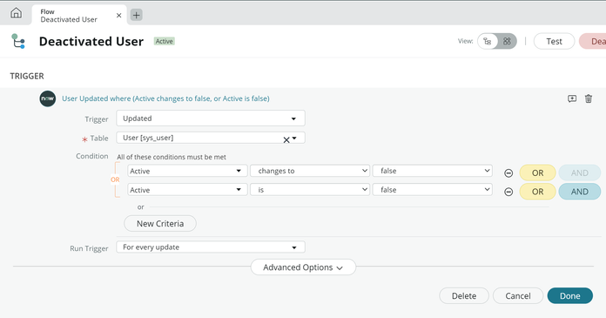
Task: Open false value dropdown in 'changes to' row
Action: 433,171
